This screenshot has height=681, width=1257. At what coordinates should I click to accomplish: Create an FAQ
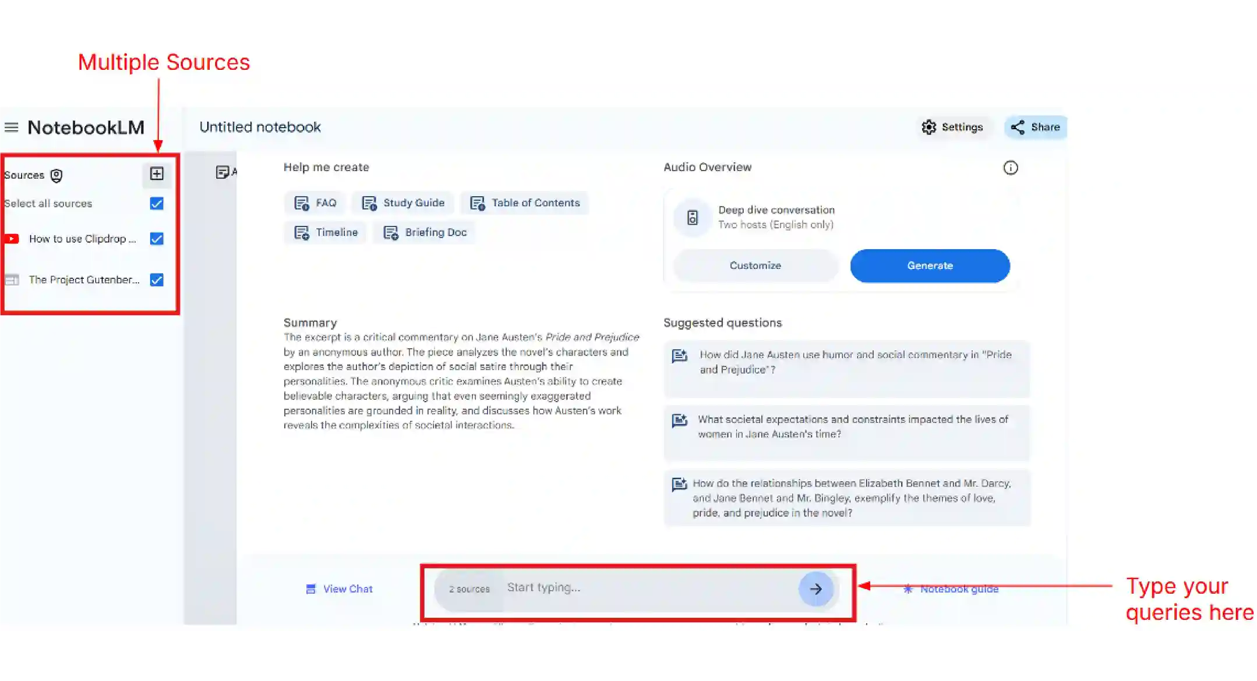pyautogui.click(x=315, y=203)
